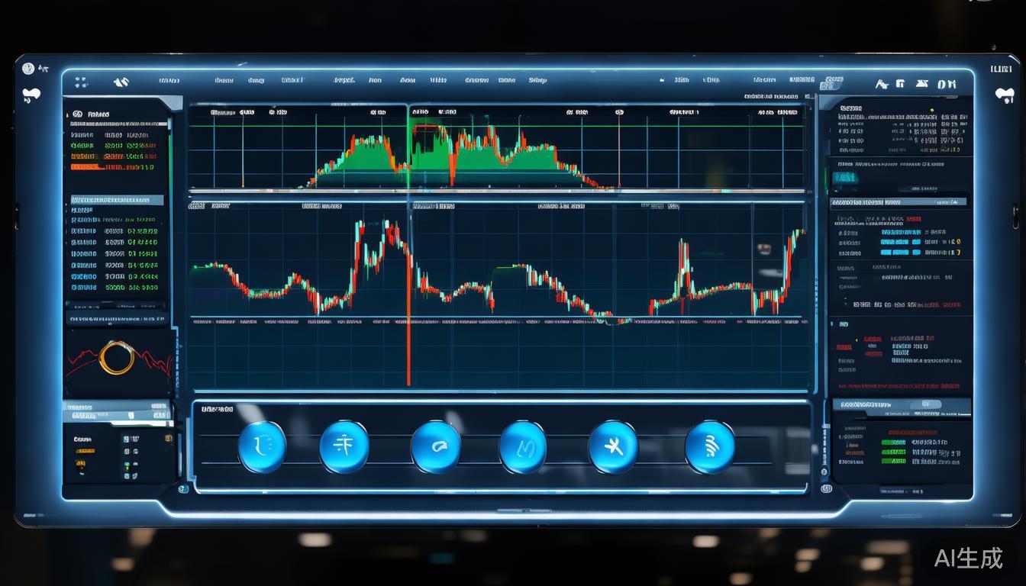Viewport: 1026px width, 586px height.
Task: Toggle the first green indicator bar in lower-right panel
Action: click(893, 442)
